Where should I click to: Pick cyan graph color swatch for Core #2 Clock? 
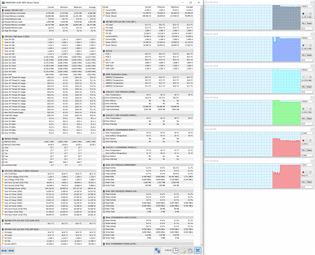304,77
